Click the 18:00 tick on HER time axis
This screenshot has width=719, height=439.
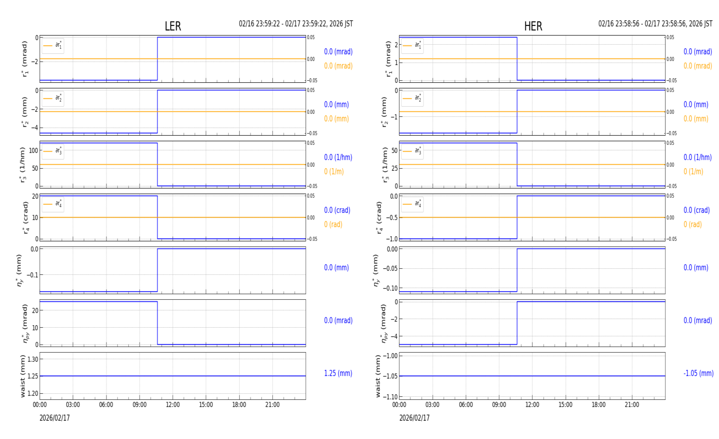[x=599, y=405]
